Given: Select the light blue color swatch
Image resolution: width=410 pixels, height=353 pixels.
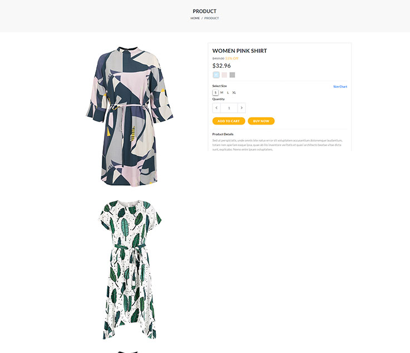Looking at the screenshot, I should 216,75.
